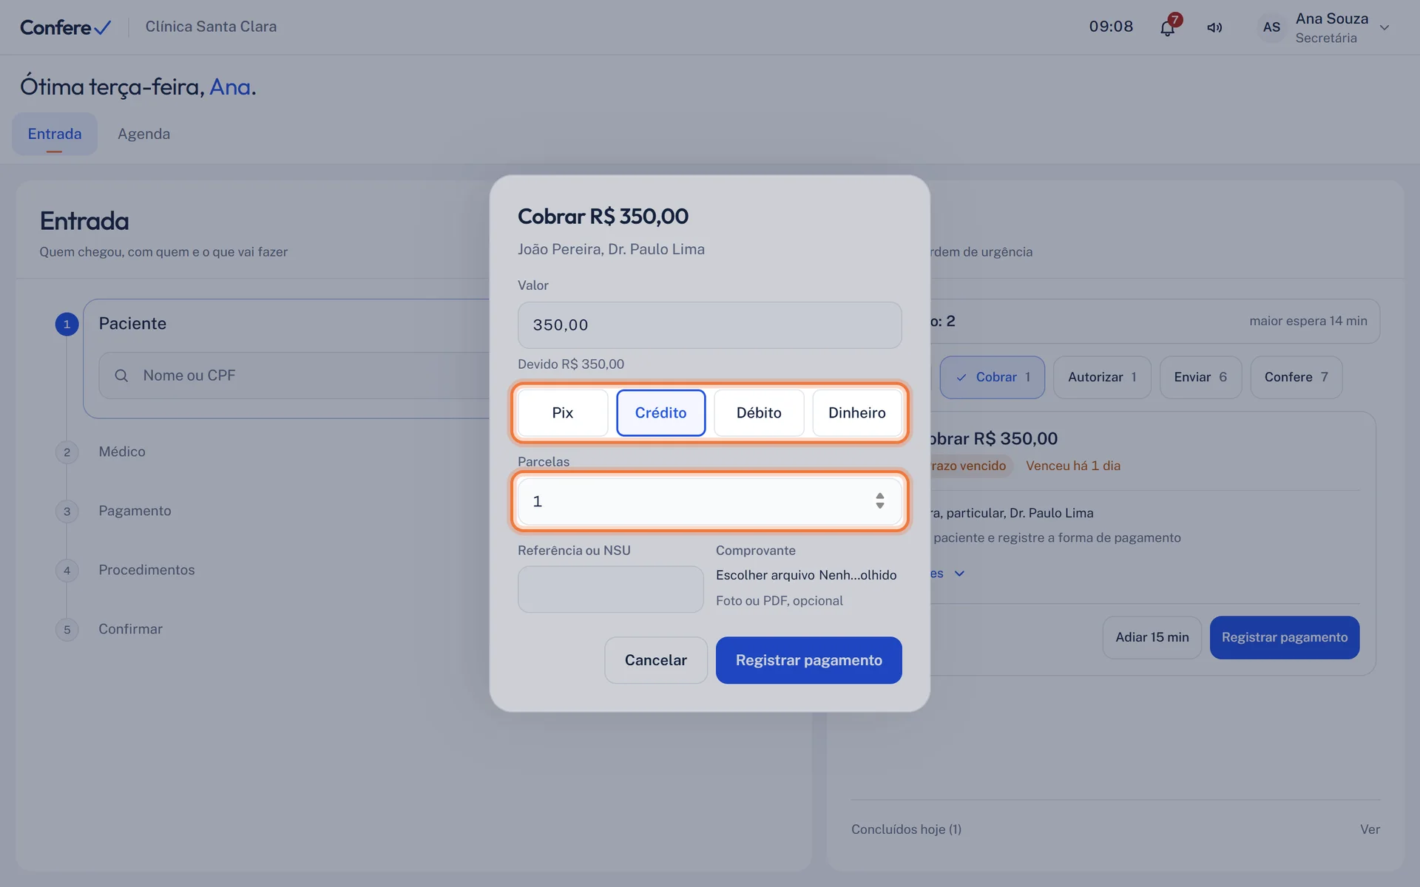Click the AS user avatar
Screen dimensions: 1420x887
pos(1271,27)
